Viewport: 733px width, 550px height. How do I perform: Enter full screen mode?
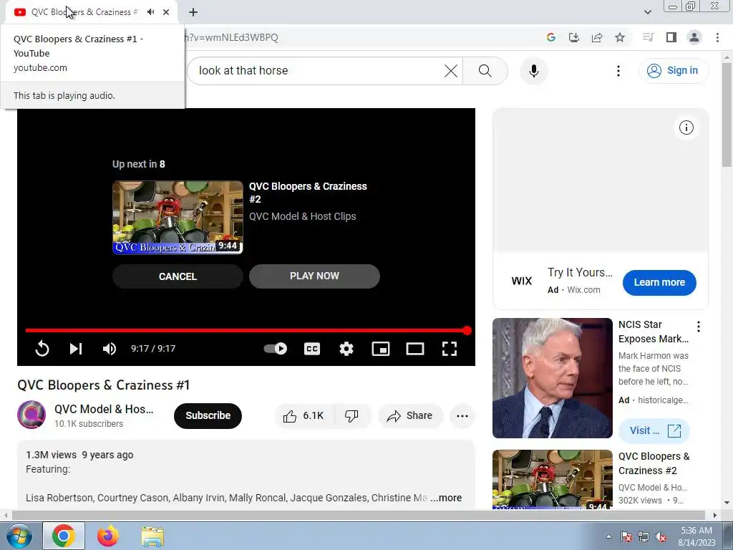[x=450, y=349]
